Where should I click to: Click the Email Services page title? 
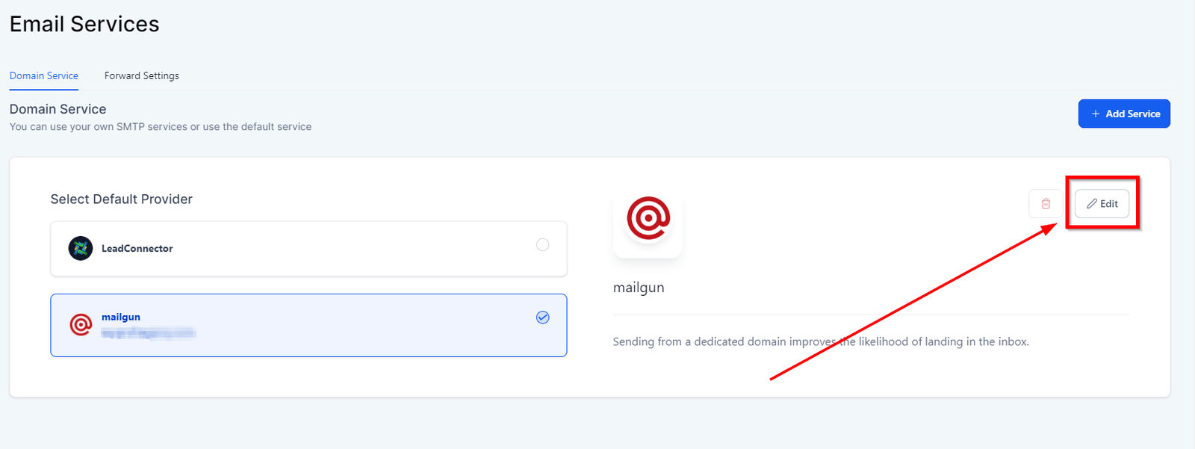click(84, 24)
